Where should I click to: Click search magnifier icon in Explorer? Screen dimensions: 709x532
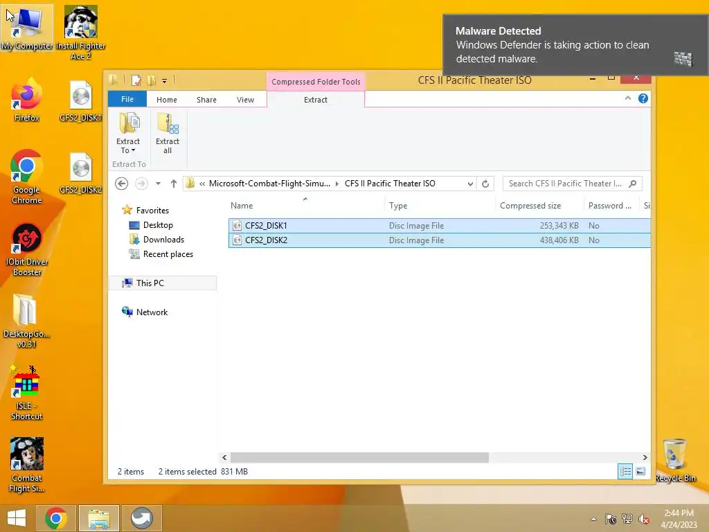click(x=633, y=184)
